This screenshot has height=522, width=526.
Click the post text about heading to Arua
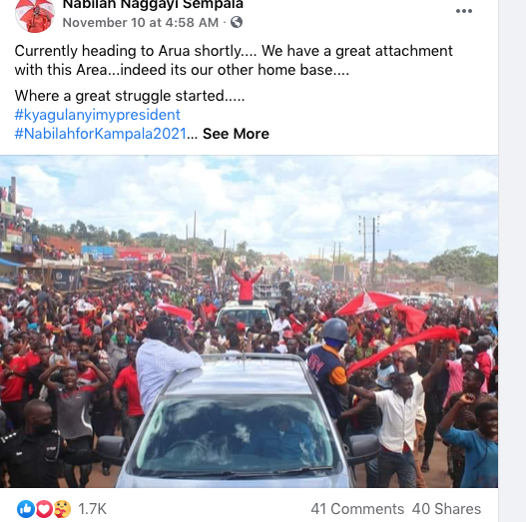234,61
